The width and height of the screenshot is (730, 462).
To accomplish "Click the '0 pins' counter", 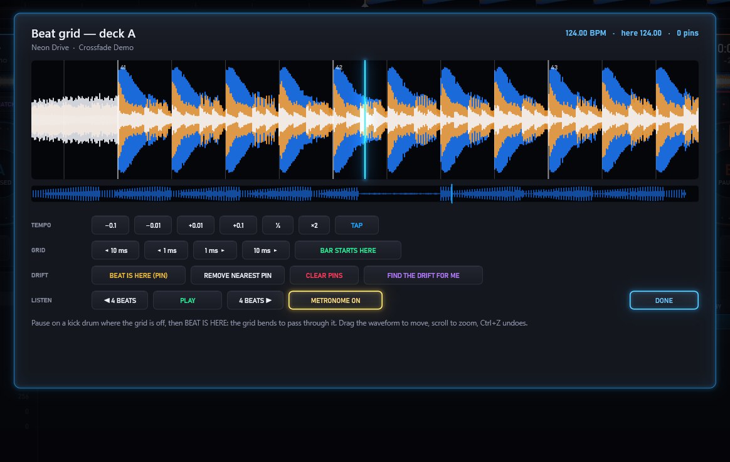I will [687, 33].
